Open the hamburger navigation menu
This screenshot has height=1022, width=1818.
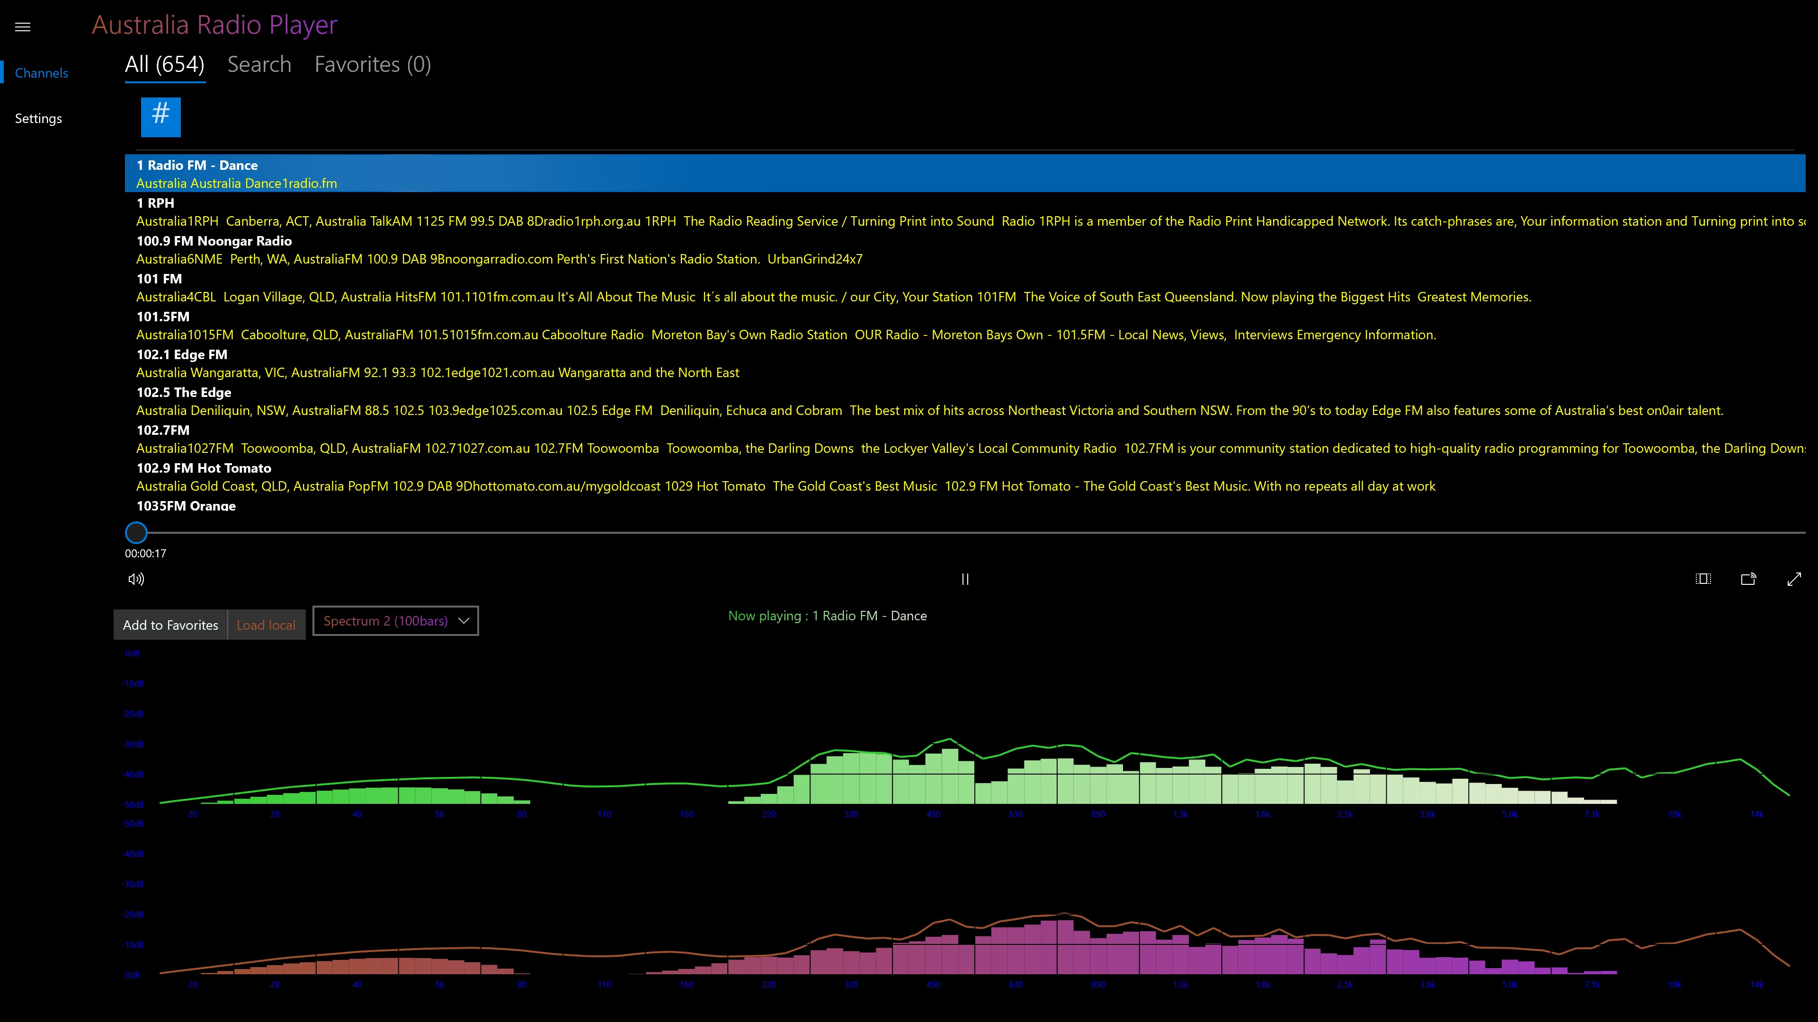(23, 27)
